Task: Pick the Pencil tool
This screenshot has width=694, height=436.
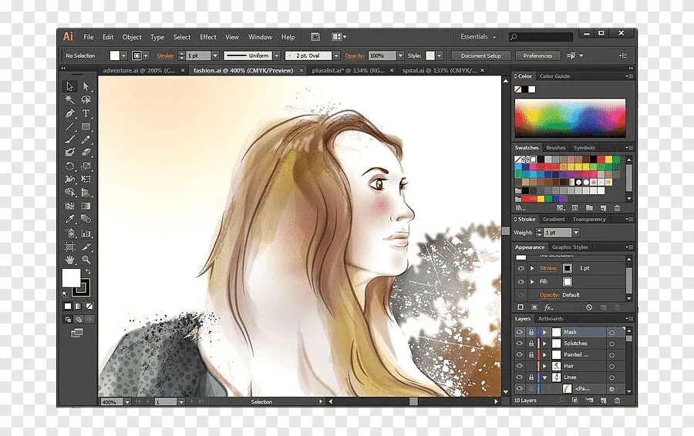Action: (x=86, y=139)
